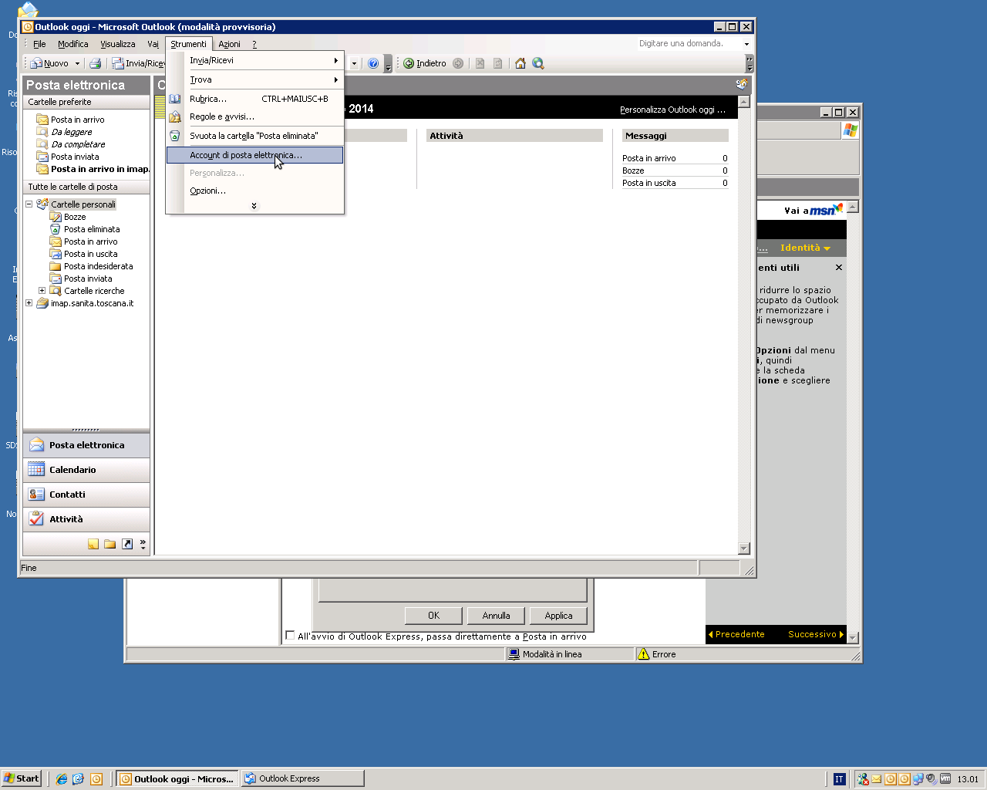Click the Rubrica address book icon in the menu
This screenshot has width=987, height=790.
point(175,99)
